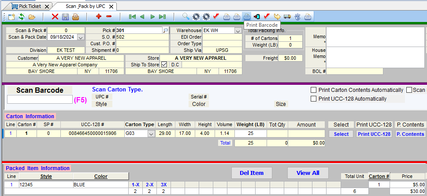Click the delivery truck icon in toolbar
The height and width of the screenshot is (196, 427).
287,17
